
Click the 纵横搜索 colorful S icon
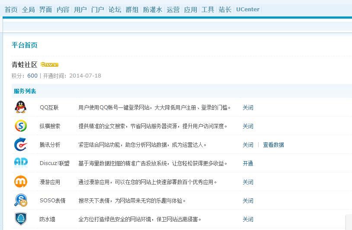pos(21,126)
